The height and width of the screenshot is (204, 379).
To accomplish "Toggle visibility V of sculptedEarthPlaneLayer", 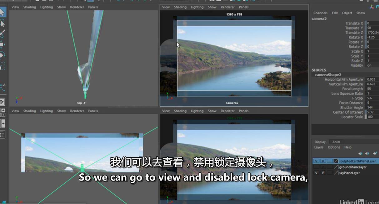I will pos(316,161).
